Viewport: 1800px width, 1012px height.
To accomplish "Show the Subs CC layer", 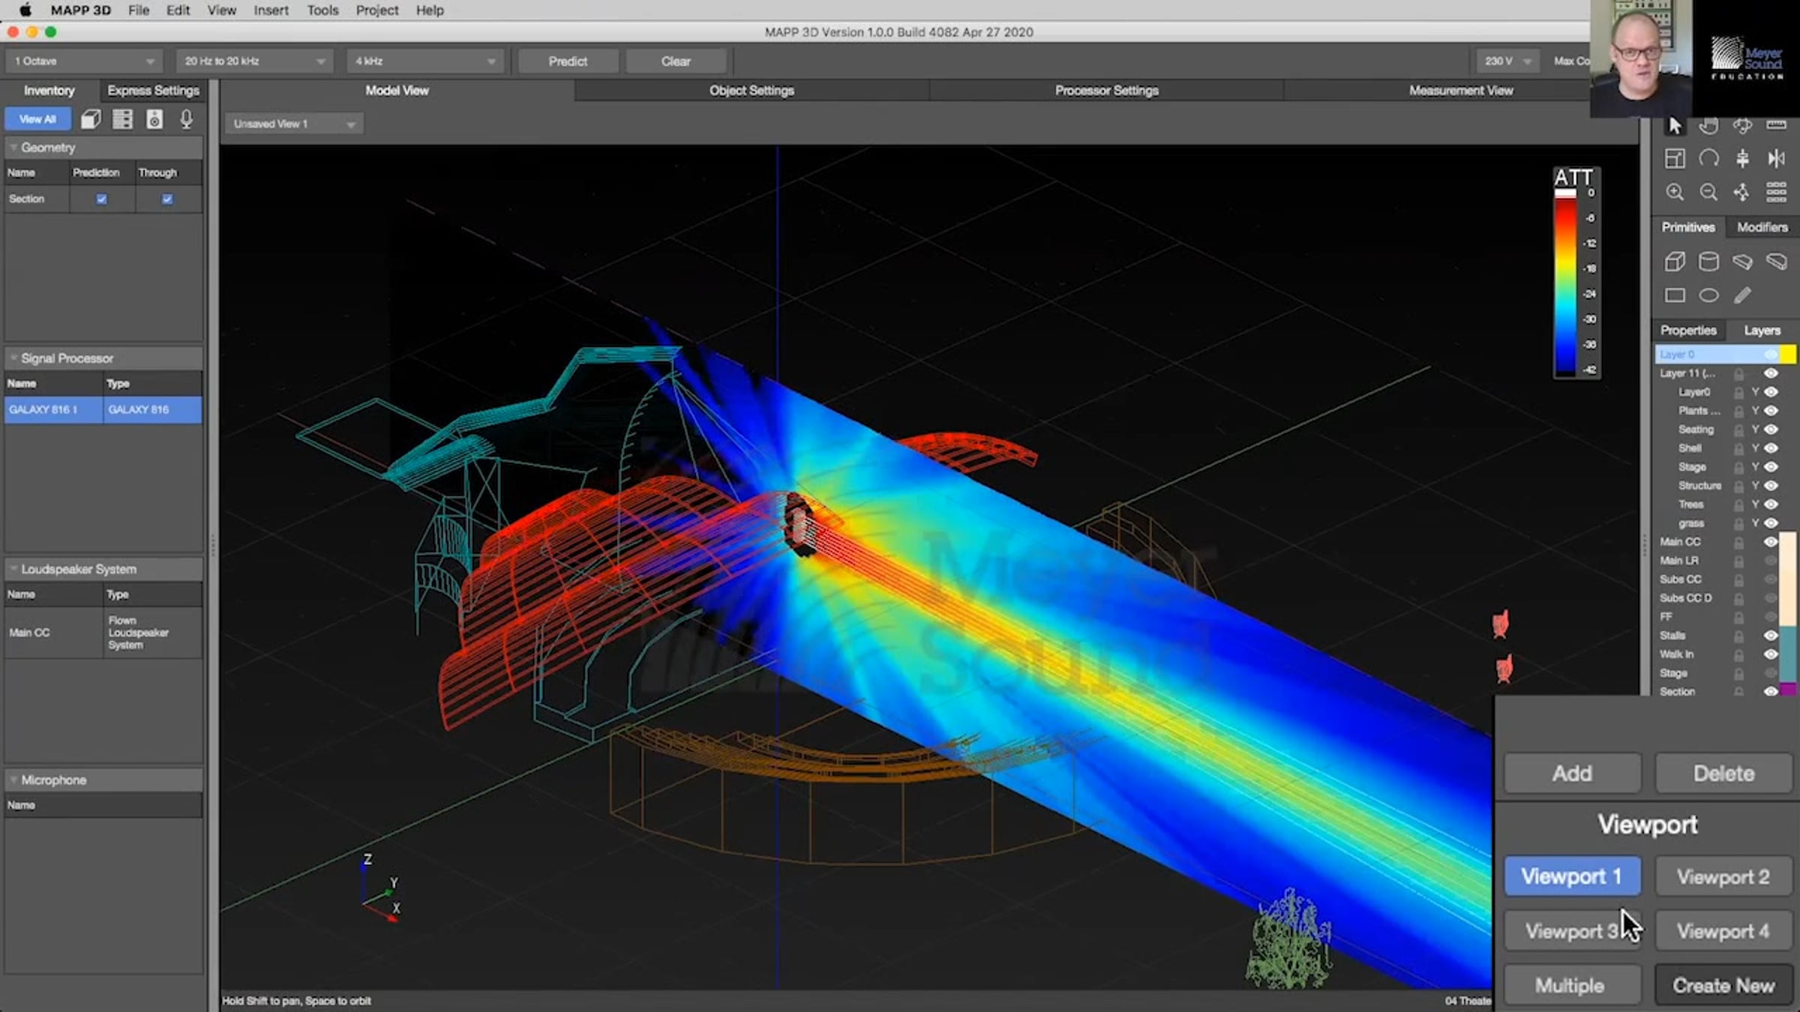I will pyautogui.click(x=1771, y=579).
